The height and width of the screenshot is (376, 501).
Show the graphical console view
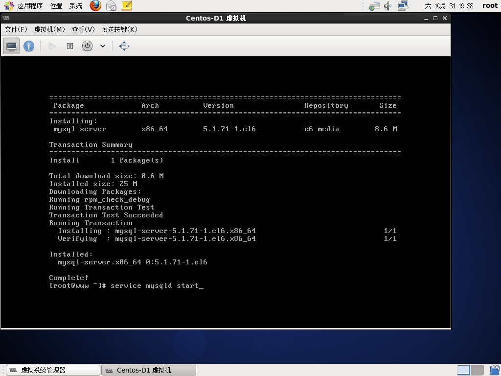[12, 46]
